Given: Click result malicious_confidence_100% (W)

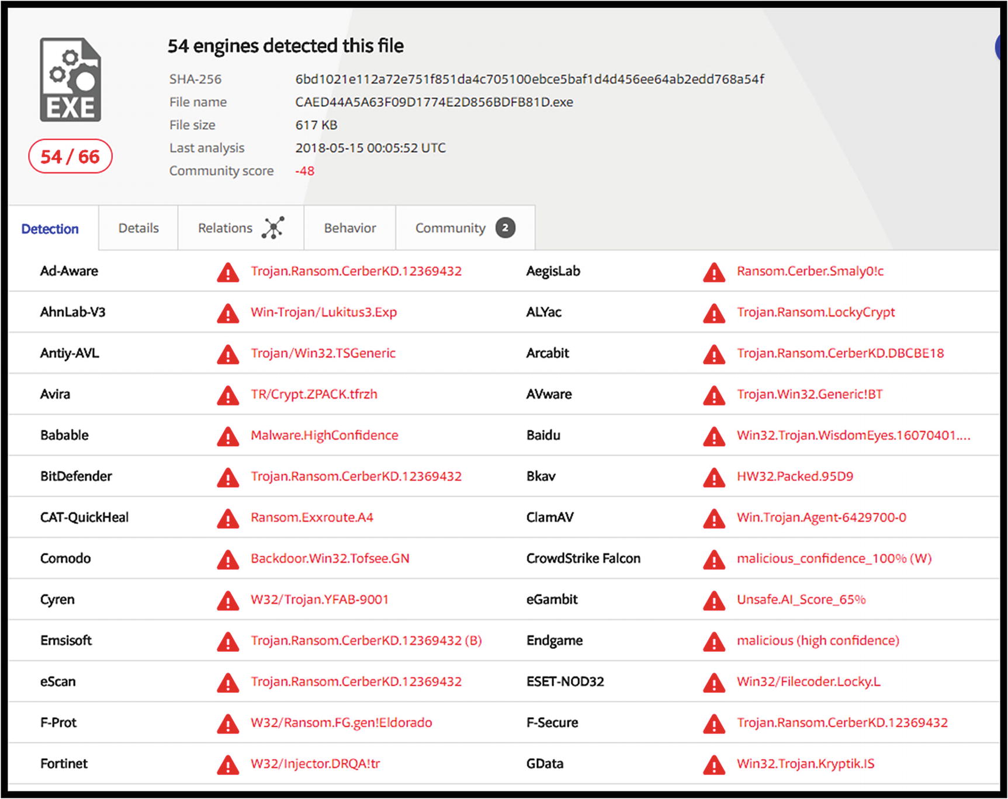Looking at the screenshot, I should 834,558.
